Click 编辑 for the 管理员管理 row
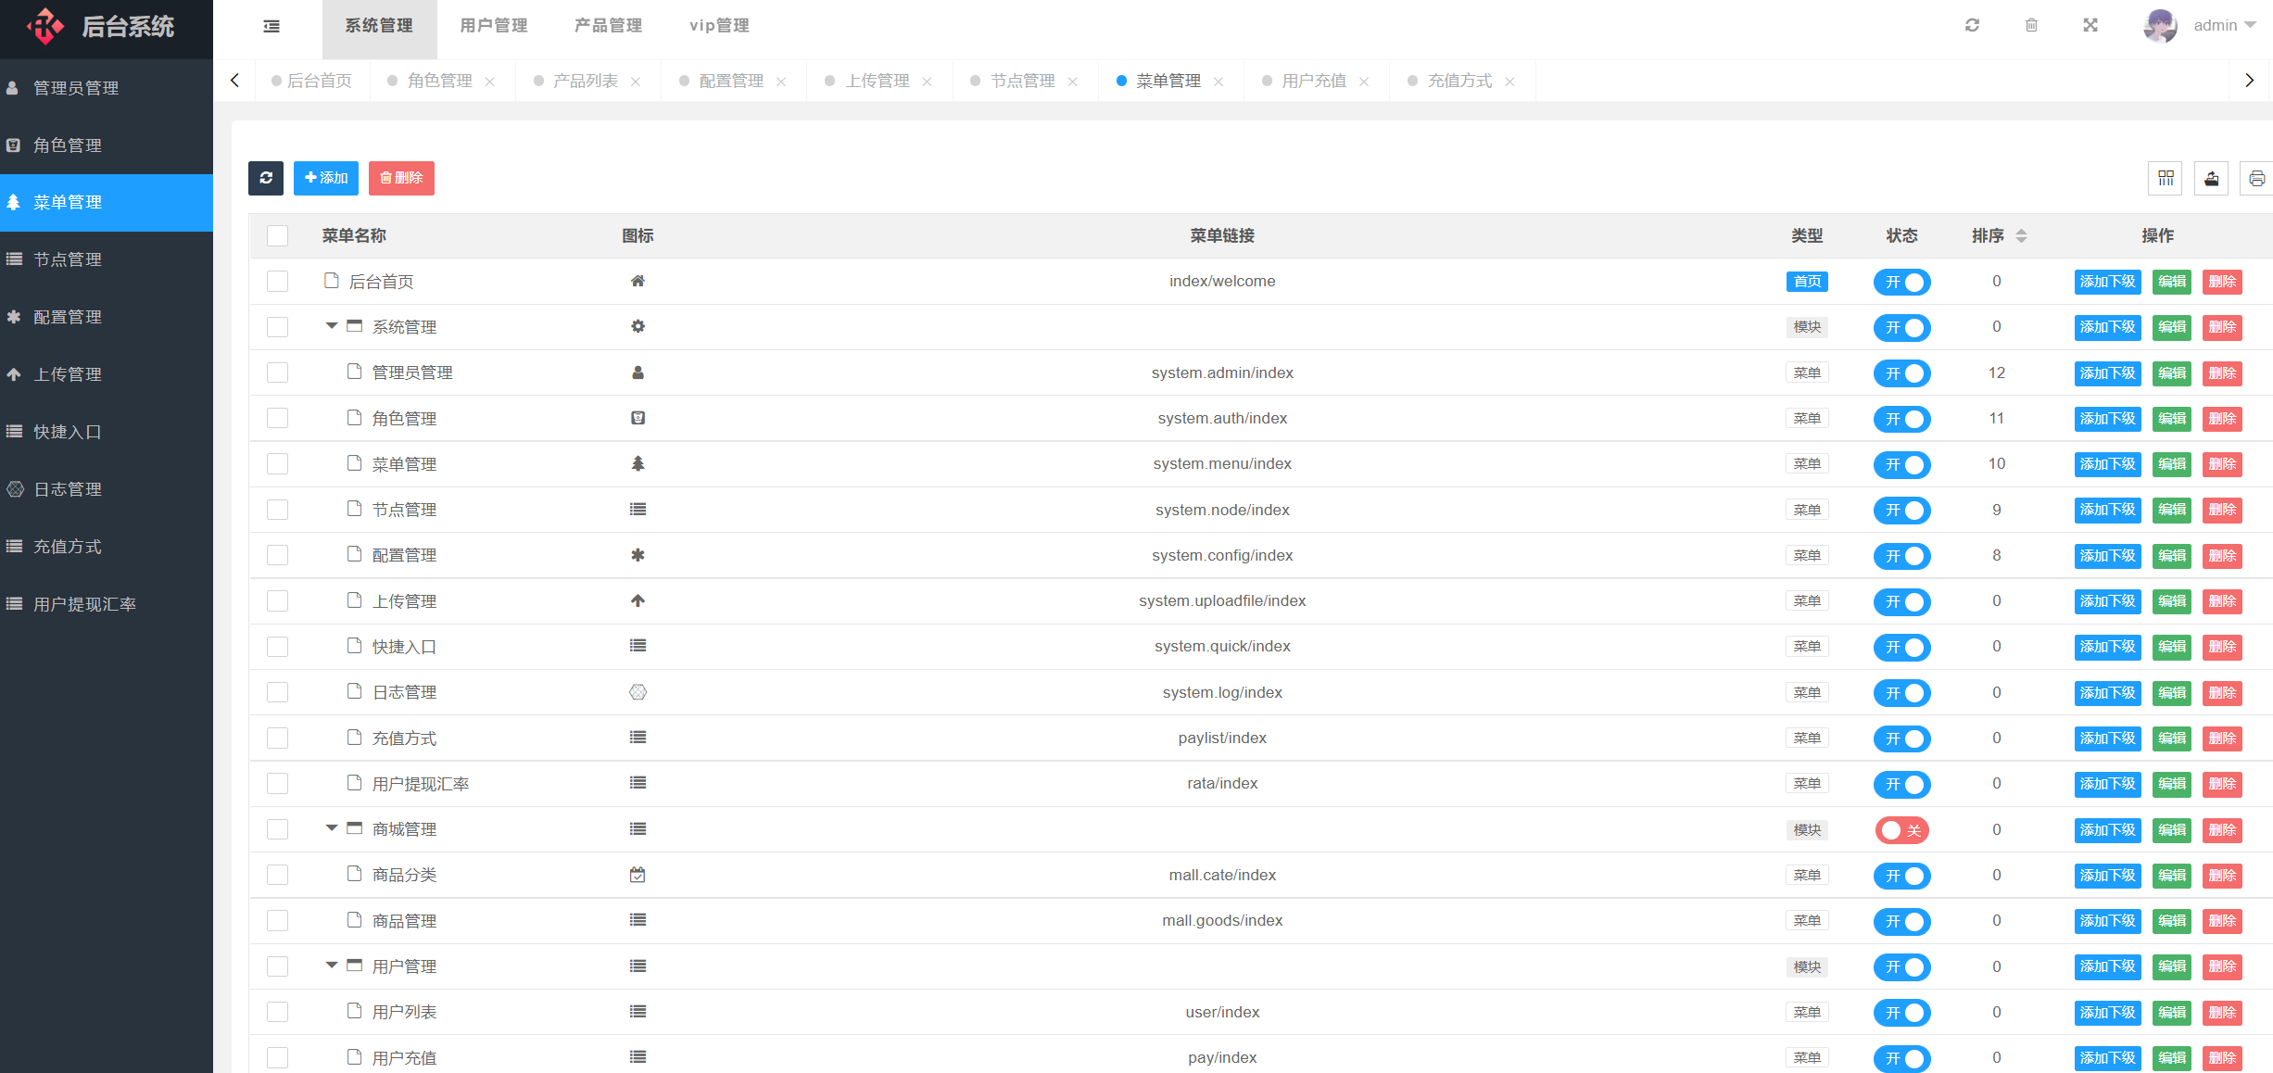The width and height of the screenshot is (2273, 1073). pos(2171,373)
